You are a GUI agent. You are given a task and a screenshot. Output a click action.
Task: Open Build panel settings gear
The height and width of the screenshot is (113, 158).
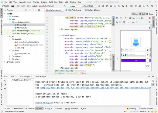click(149, 76)
